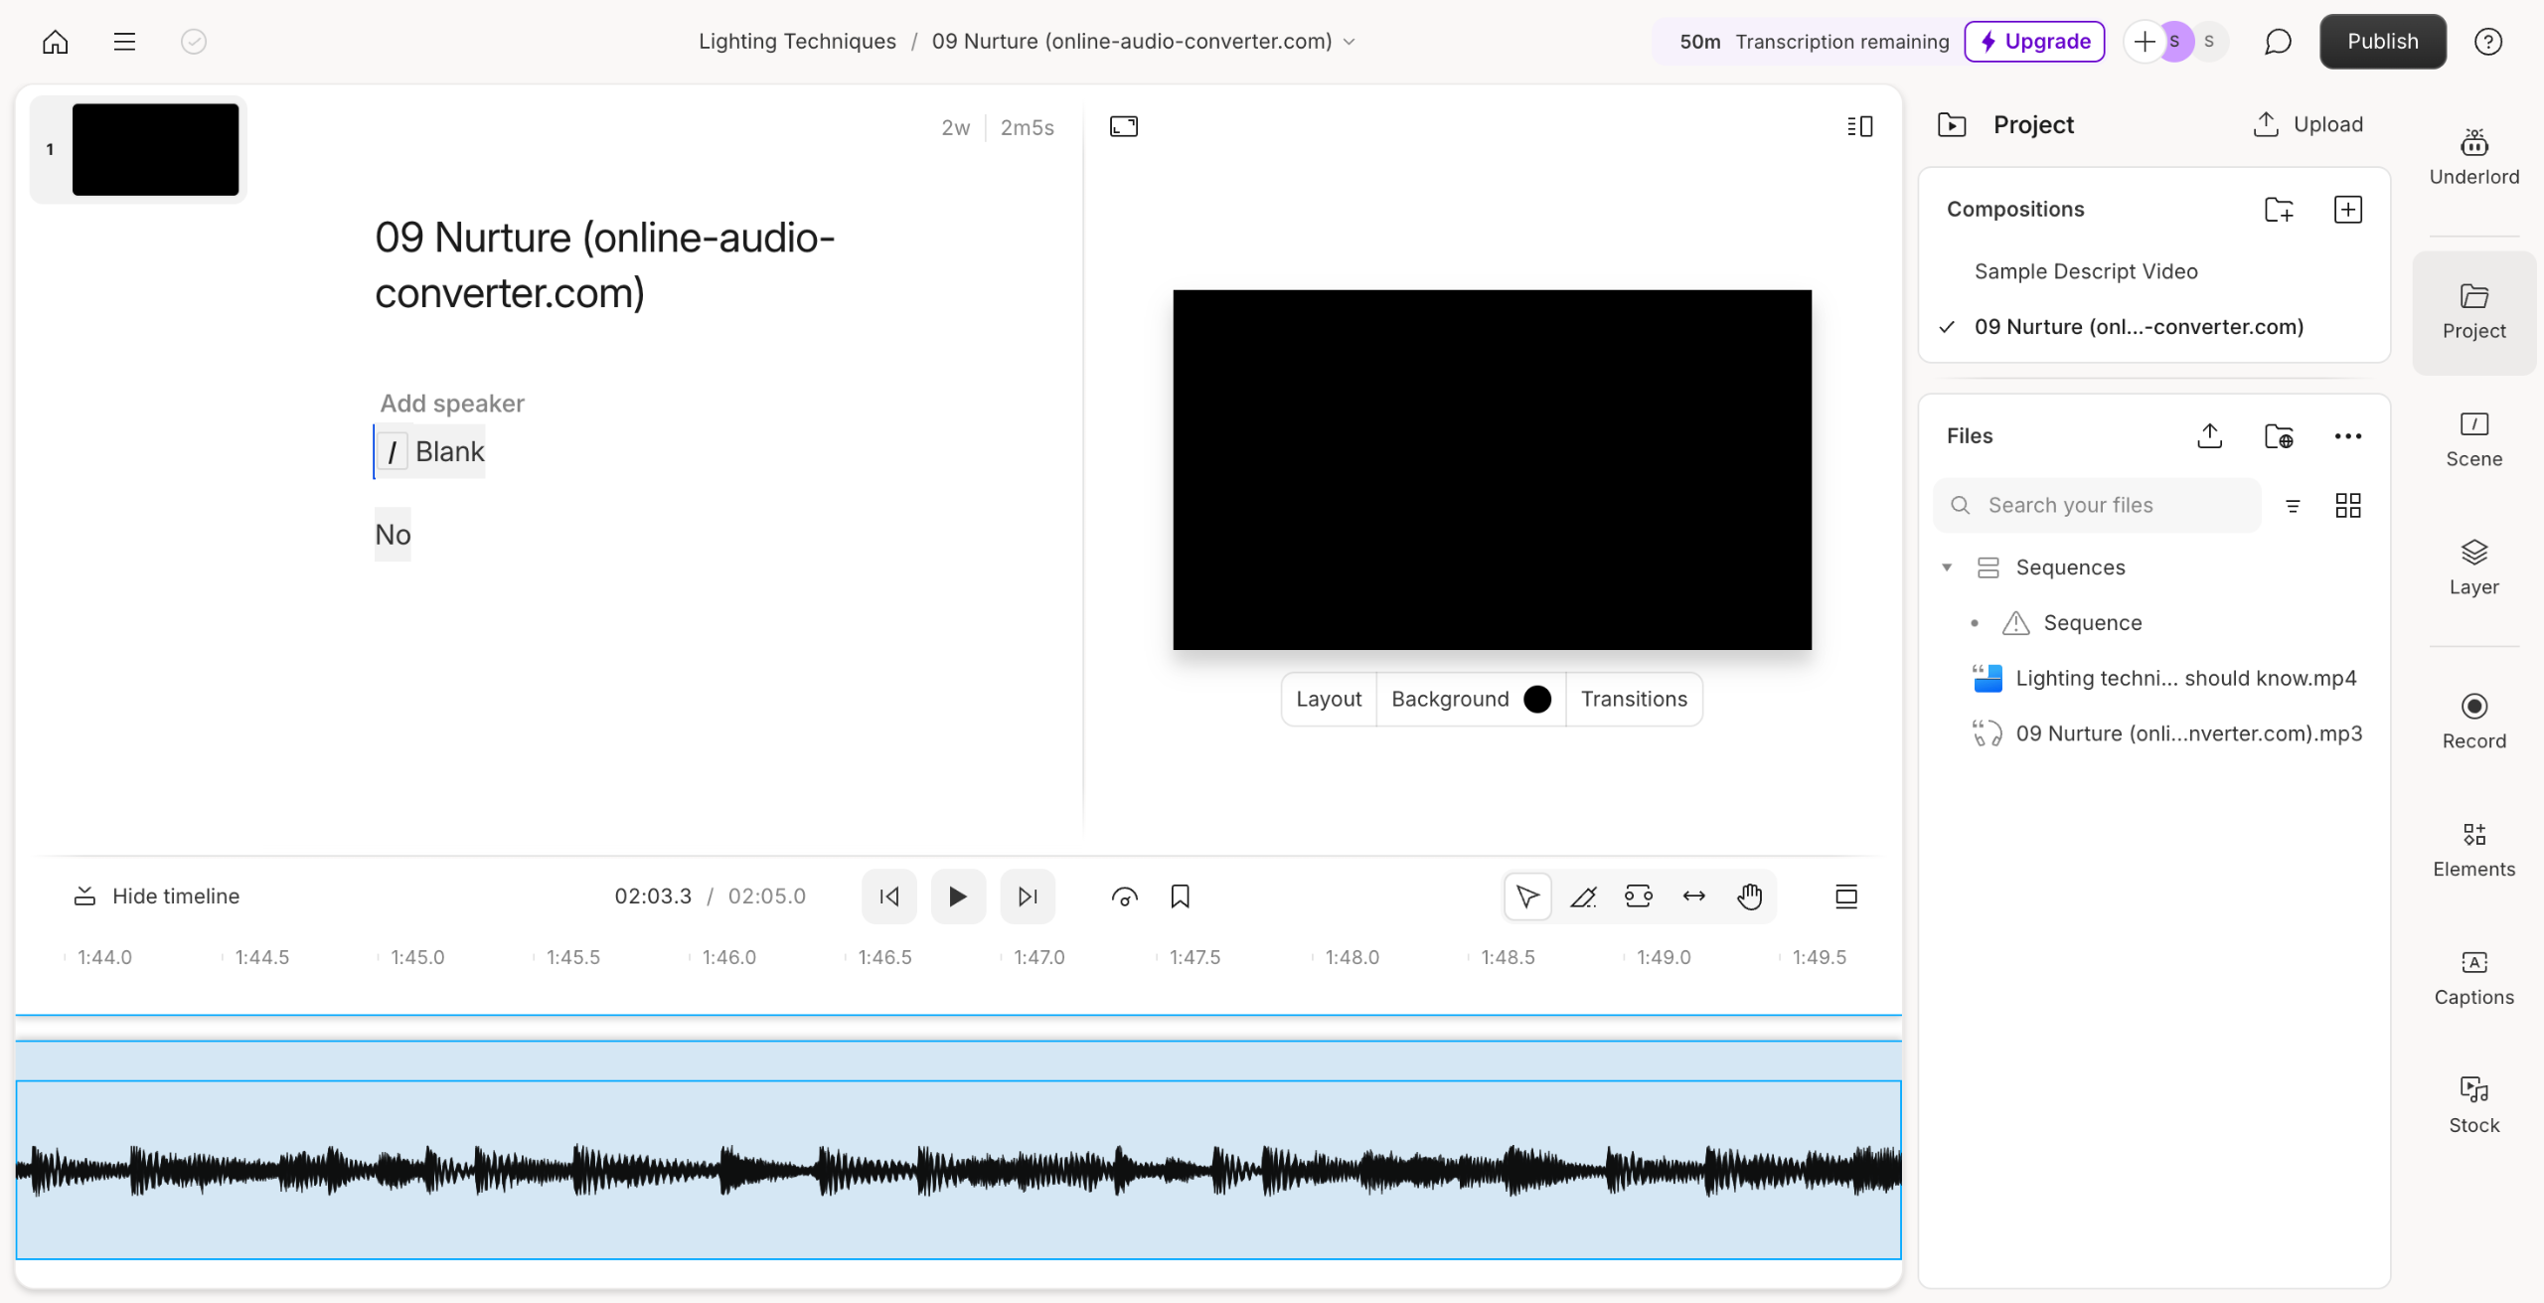The width and height of the screenshot is (2544, 1303).
Task: Click the bookmark marker icon
Action: tap(1180, 896)
